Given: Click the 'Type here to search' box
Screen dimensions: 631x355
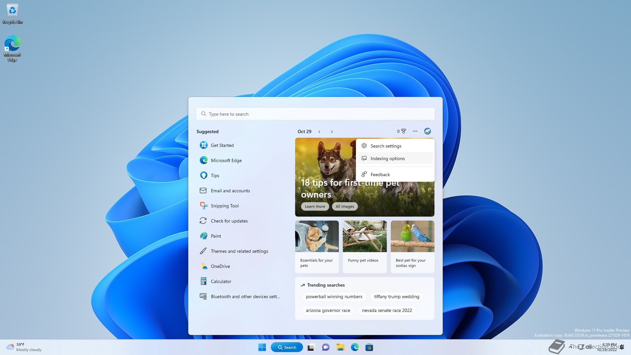Looking at the screenshot, I should [x=315, y=114].
